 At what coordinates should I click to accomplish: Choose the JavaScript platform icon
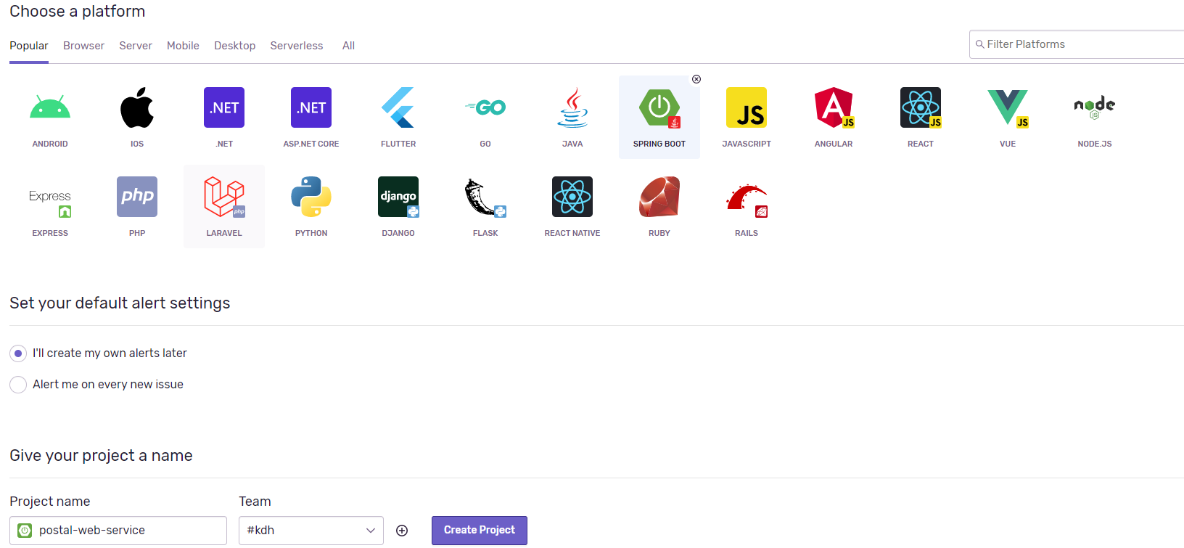pyautogui.click(x=747, y=107)
